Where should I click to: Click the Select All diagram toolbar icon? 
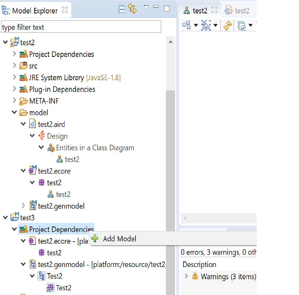click(206, 25)
